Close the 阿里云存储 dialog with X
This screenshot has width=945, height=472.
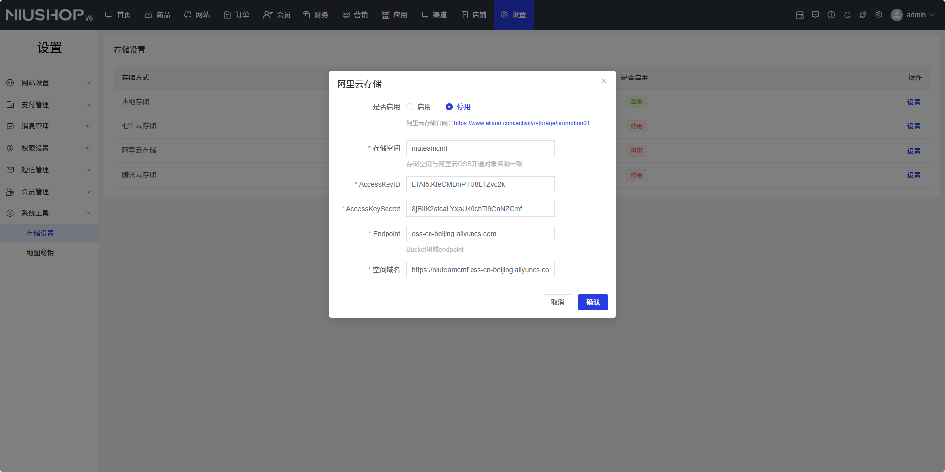tap(604, 81)
